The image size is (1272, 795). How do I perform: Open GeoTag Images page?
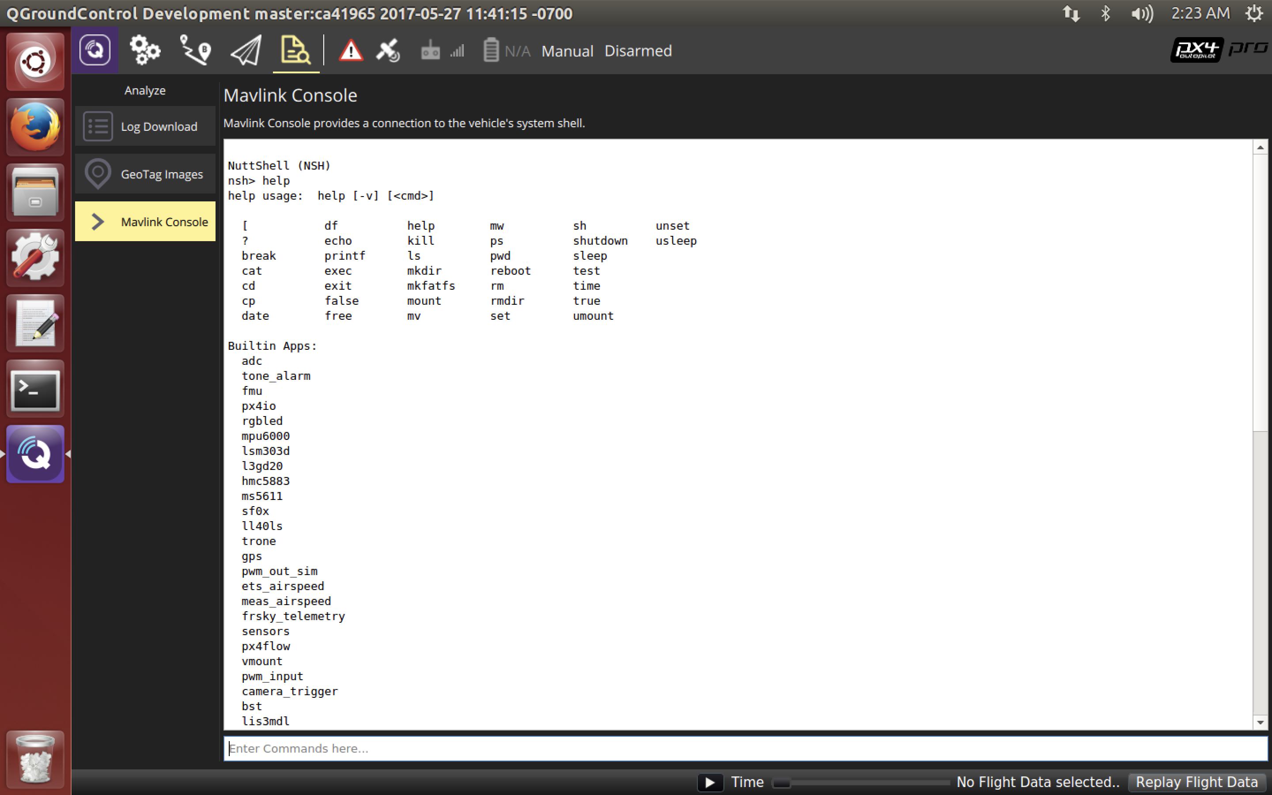click(145, 174)
